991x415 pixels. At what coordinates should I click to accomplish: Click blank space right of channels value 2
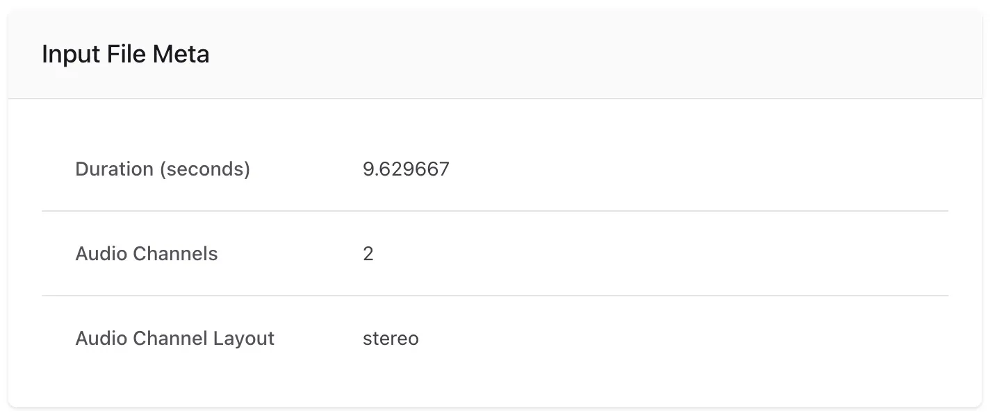pos(695,254)
